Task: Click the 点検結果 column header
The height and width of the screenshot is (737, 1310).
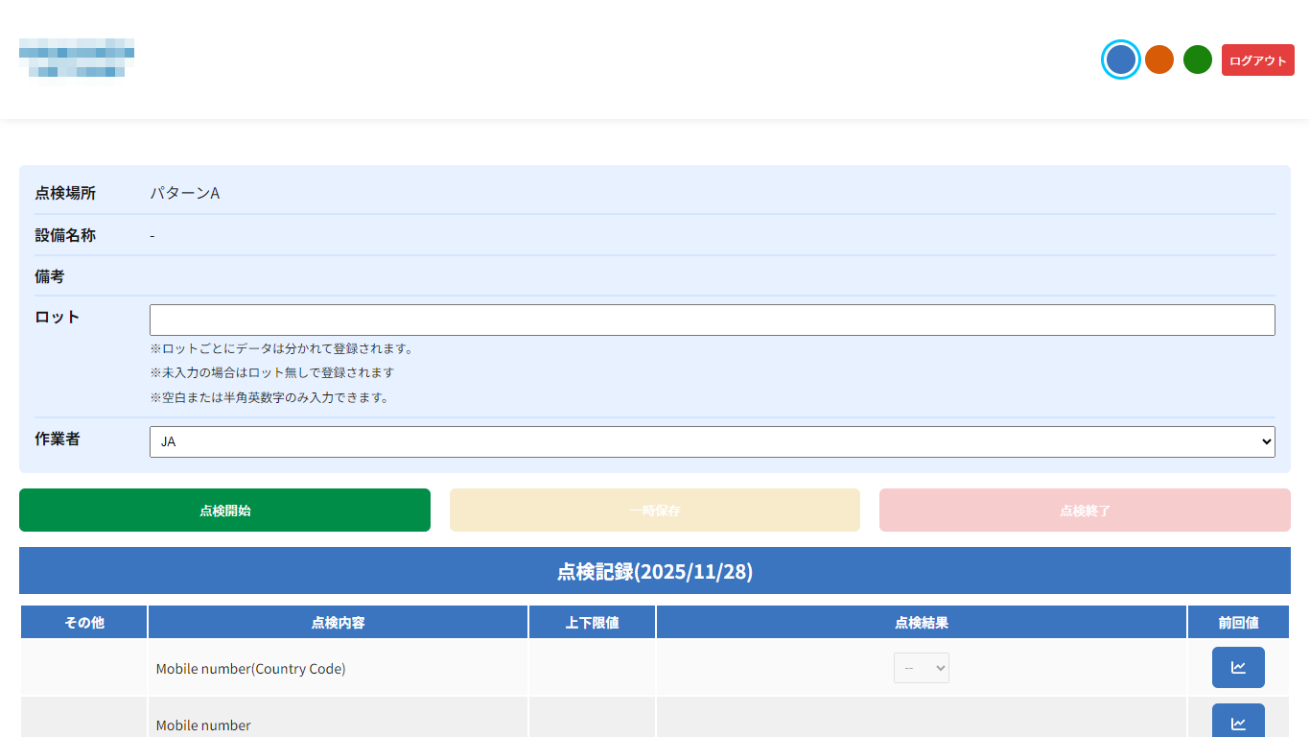Action: coord(922,623)
